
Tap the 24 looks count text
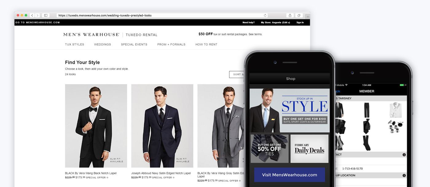coord(70,74)
